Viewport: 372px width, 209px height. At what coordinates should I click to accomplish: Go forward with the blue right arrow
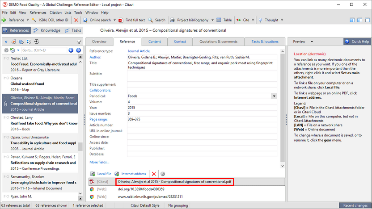pos(79,50)
